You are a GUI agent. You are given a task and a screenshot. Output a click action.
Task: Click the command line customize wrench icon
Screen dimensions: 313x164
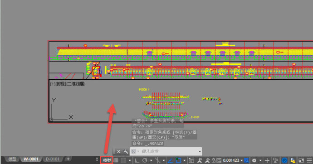tap(126, 151)
